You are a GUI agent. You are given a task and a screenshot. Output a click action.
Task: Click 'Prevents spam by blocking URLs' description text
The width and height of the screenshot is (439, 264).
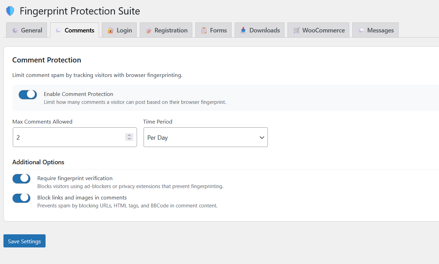(127, 206)
